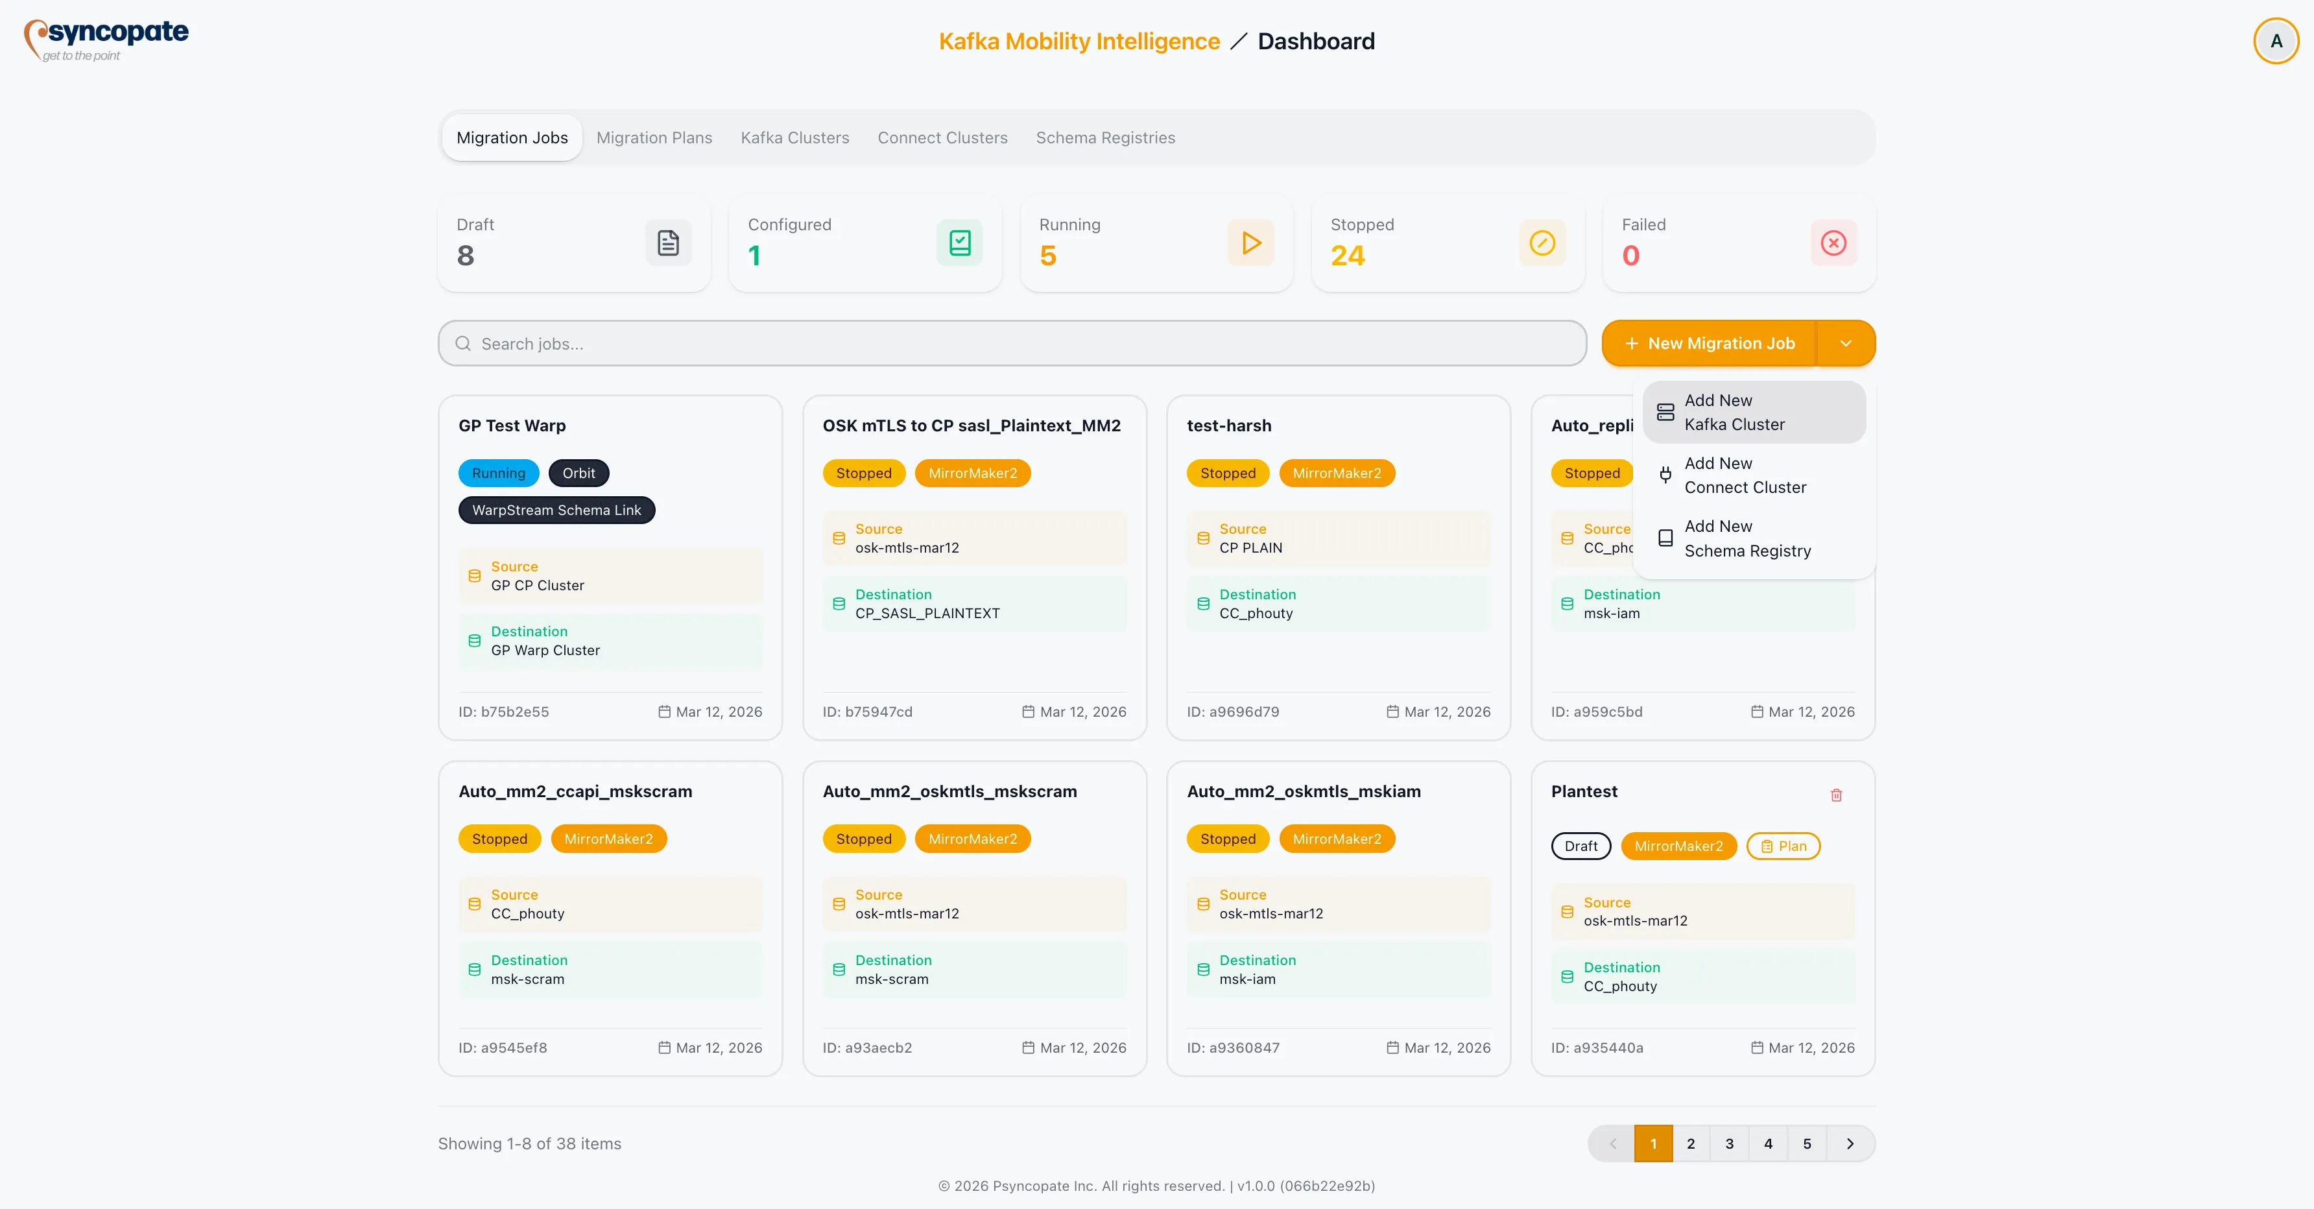
Task: Click the pause icon on the Stopped card
Action: pyautogui.click(x=1542, y=243)
